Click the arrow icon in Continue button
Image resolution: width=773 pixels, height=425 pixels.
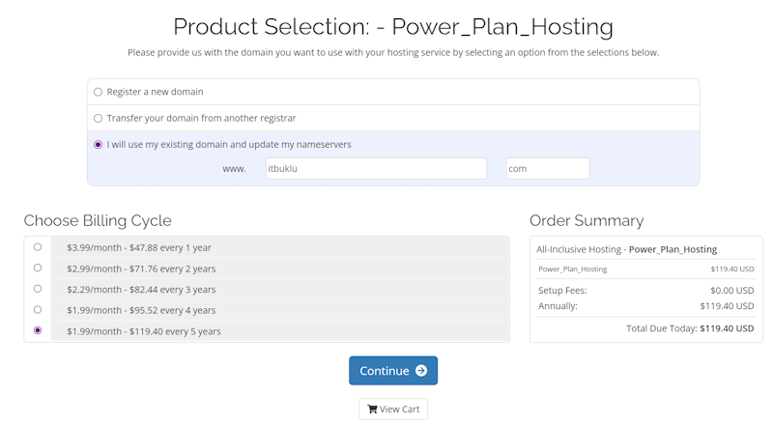point(421,371)
